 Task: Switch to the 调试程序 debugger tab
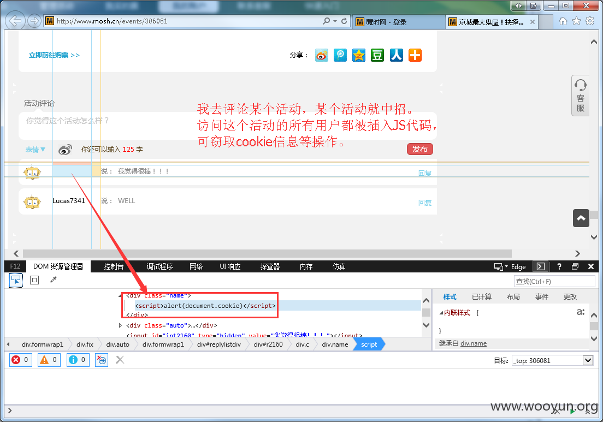click(159, 266)
